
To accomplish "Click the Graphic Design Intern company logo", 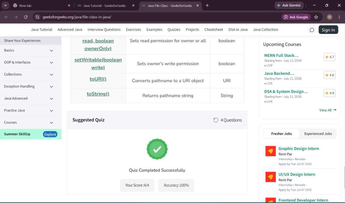I will (271, 151).
